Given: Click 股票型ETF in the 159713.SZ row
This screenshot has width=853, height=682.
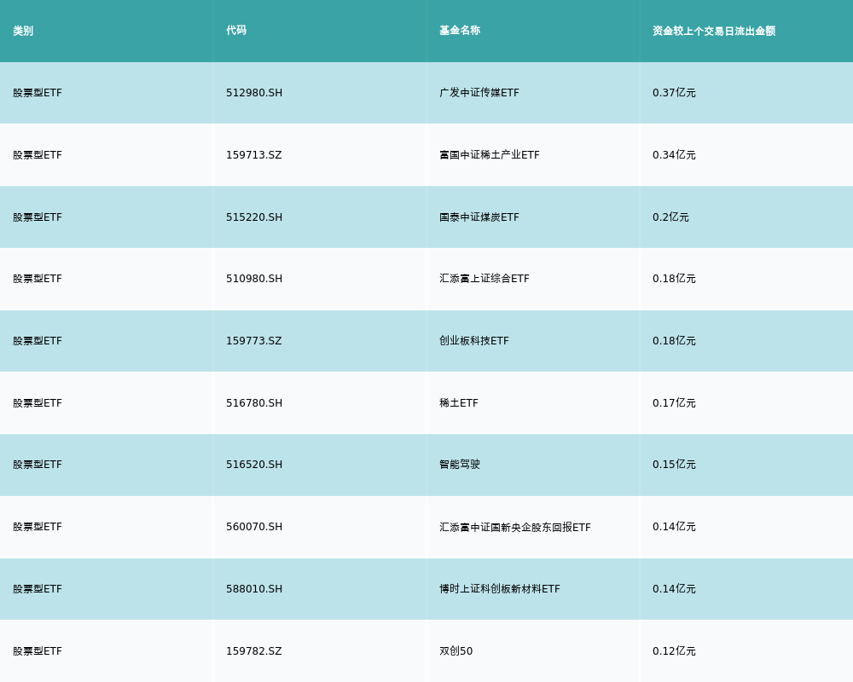Looking at the screenshot, I should pyautogui.click(x=38, y=155).
